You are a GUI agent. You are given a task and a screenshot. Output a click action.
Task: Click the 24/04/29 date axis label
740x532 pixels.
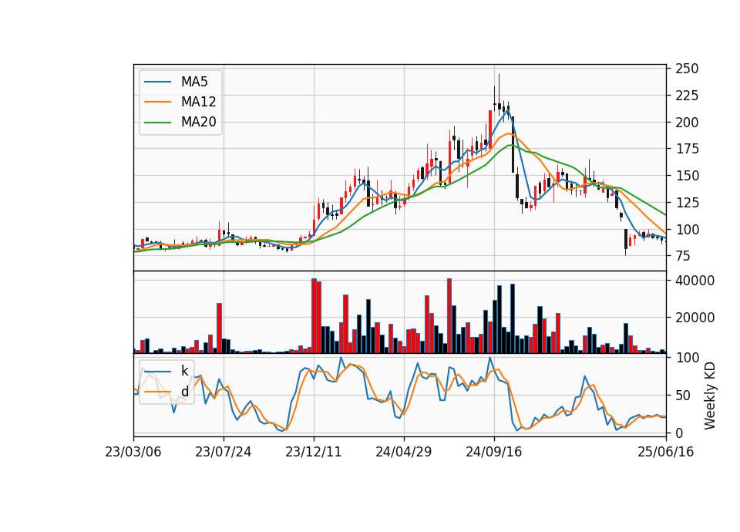coord(403,452)
